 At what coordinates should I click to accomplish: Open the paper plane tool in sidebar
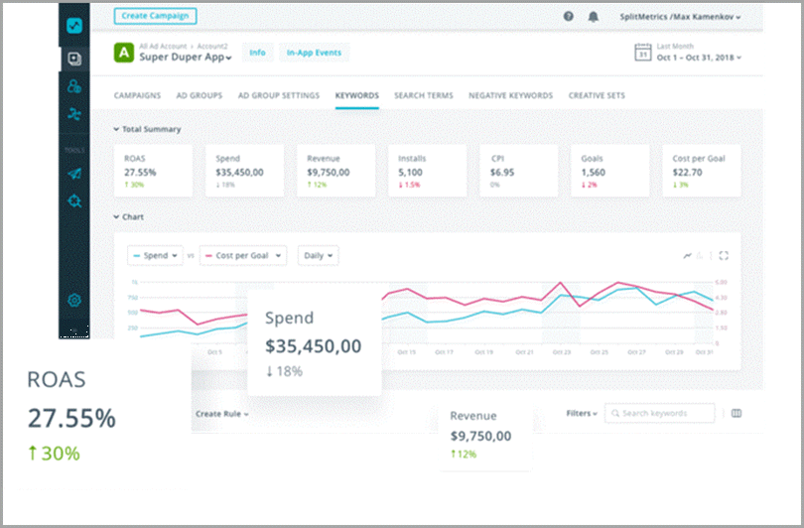(73, 173)
